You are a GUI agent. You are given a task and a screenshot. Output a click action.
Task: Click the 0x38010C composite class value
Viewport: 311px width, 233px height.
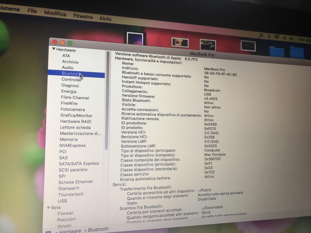coord(212,159)
